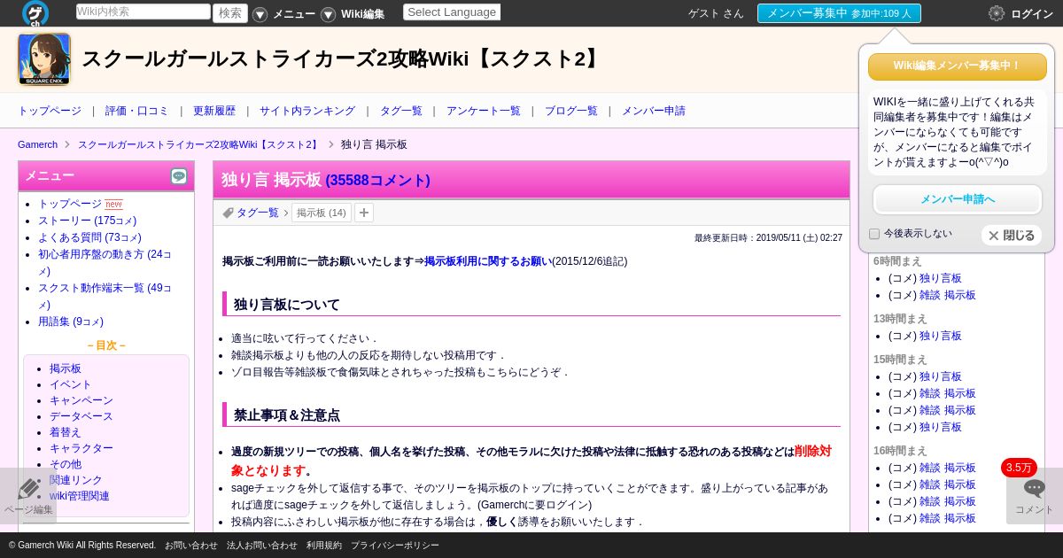
Task: Click the メンバー募集中 button
Action: (839, 13)
